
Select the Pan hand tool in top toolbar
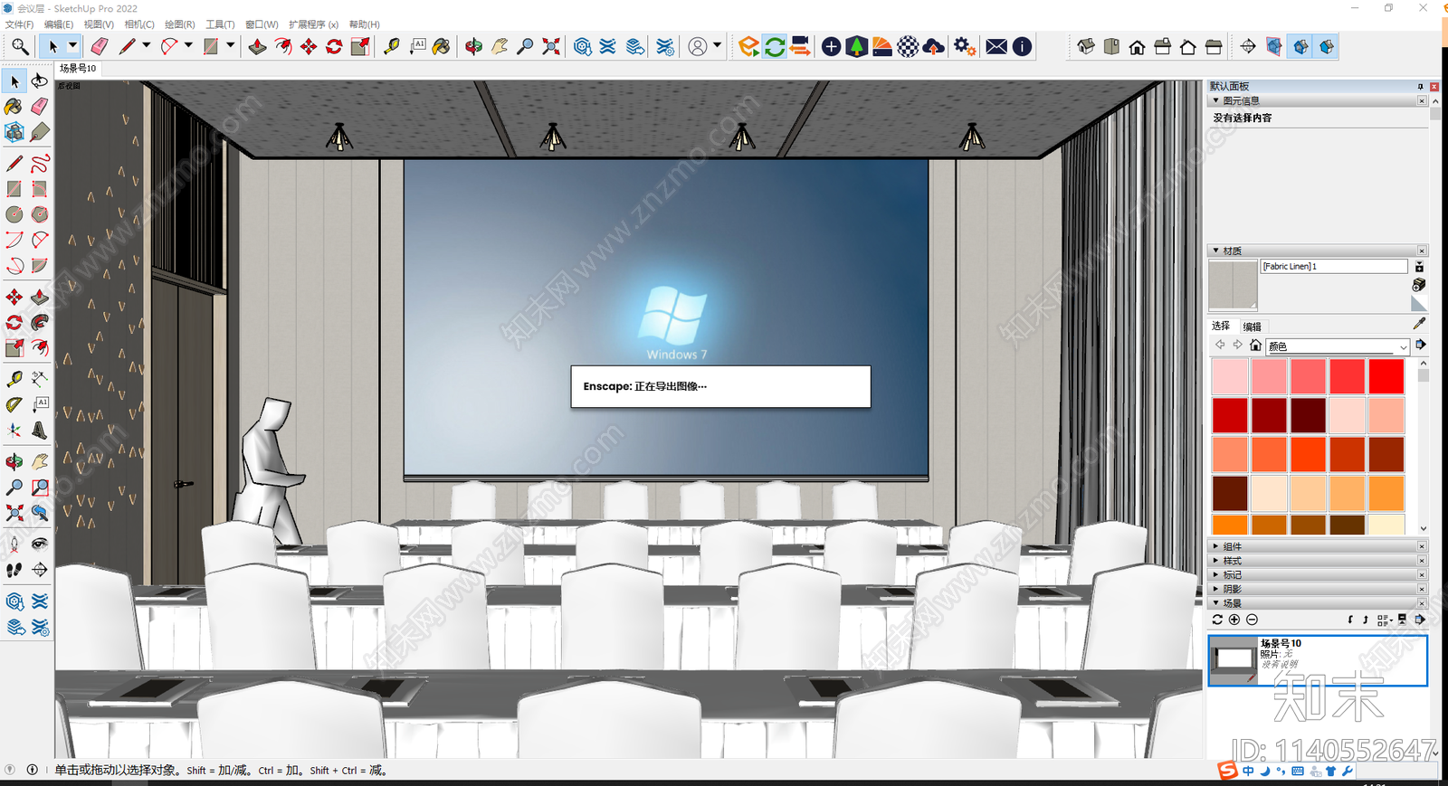[499, 46]
